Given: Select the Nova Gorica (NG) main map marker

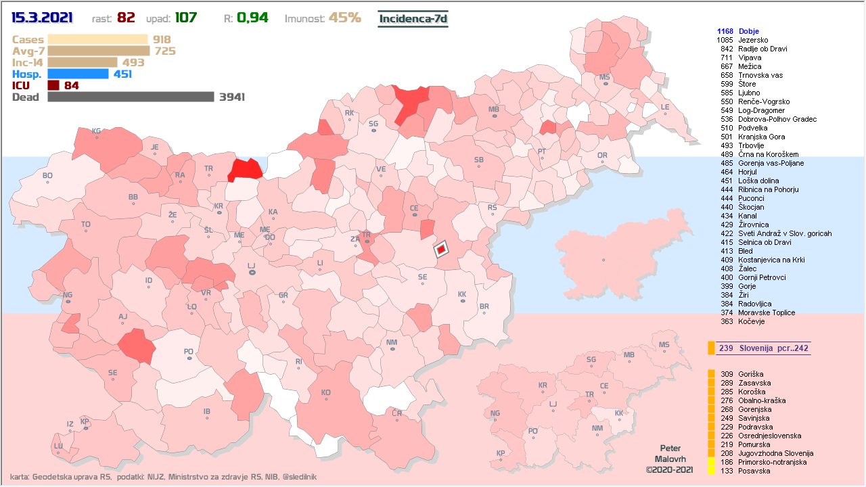Looking at the screenshot, I should point(67,302).
